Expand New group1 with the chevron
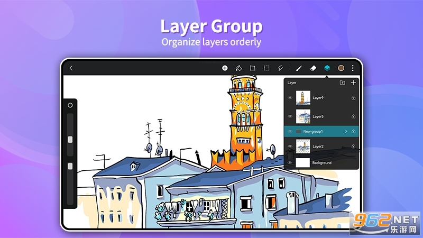423x238 pixels. [x=346, y=131]
